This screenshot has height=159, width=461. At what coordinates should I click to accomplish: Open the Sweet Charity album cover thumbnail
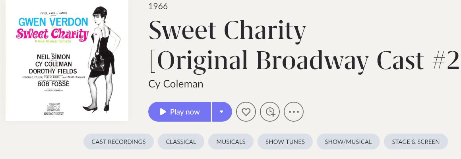tap(67, 60)
